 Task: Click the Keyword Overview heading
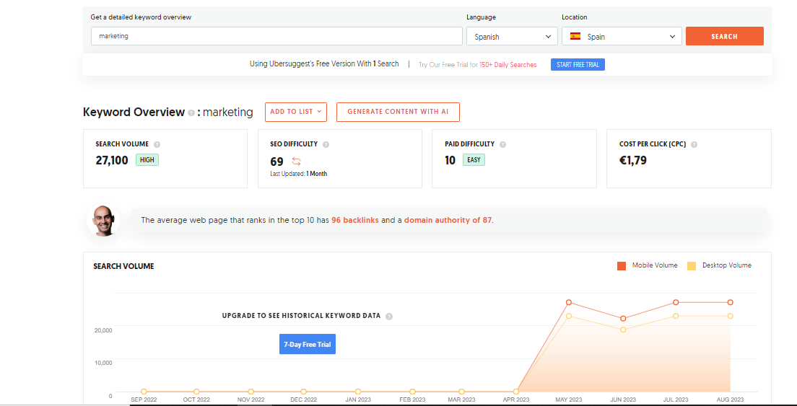[134, 112]
